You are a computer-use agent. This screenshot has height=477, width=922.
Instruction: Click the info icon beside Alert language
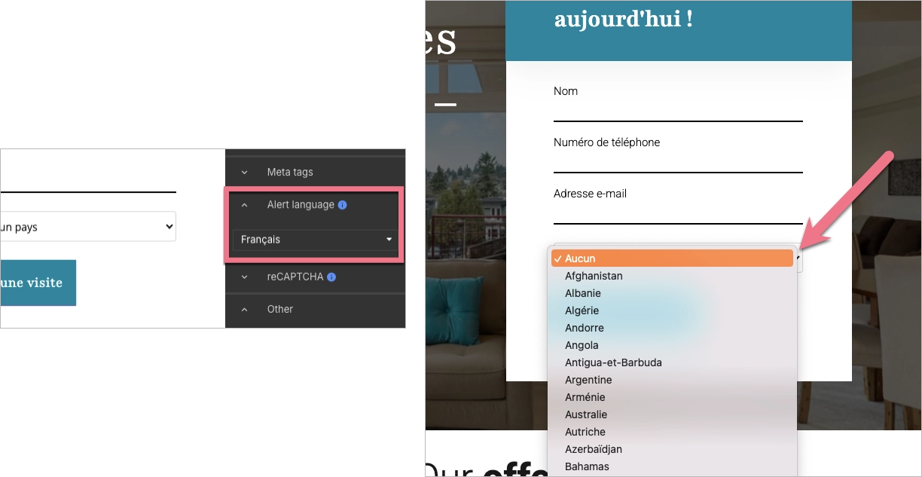click(x=343, y=205)
